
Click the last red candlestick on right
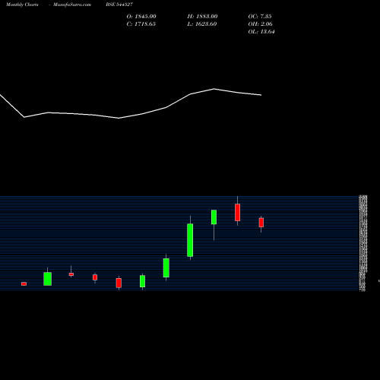pyautogui.click(x=261, y=223)
